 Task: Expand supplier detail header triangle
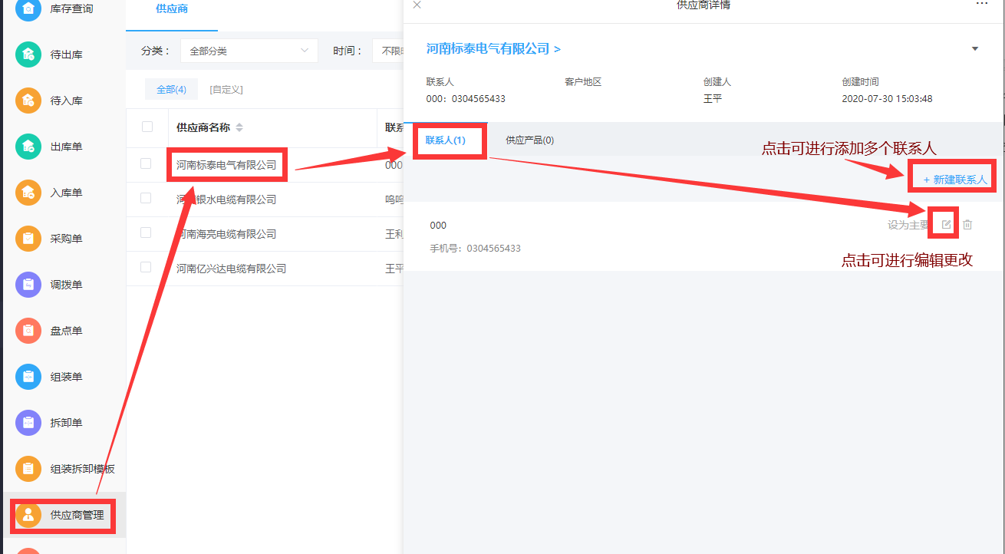pyautogui.click(x=975, y=49)
